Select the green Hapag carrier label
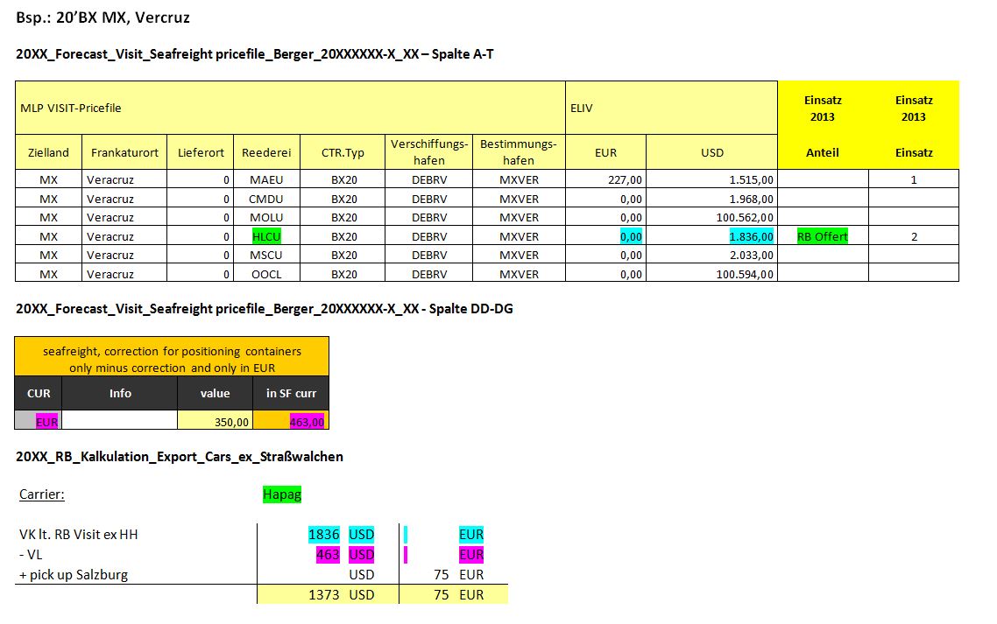Image resolution: width=997 pixels, height=624 pixels. (282, 494)
